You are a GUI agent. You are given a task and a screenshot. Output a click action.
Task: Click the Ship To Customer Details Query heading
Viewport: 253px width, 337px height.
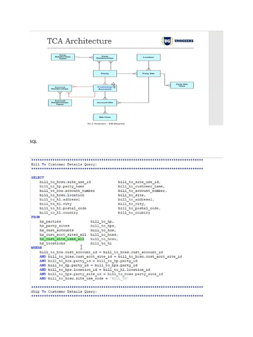[x=64, y=292]
